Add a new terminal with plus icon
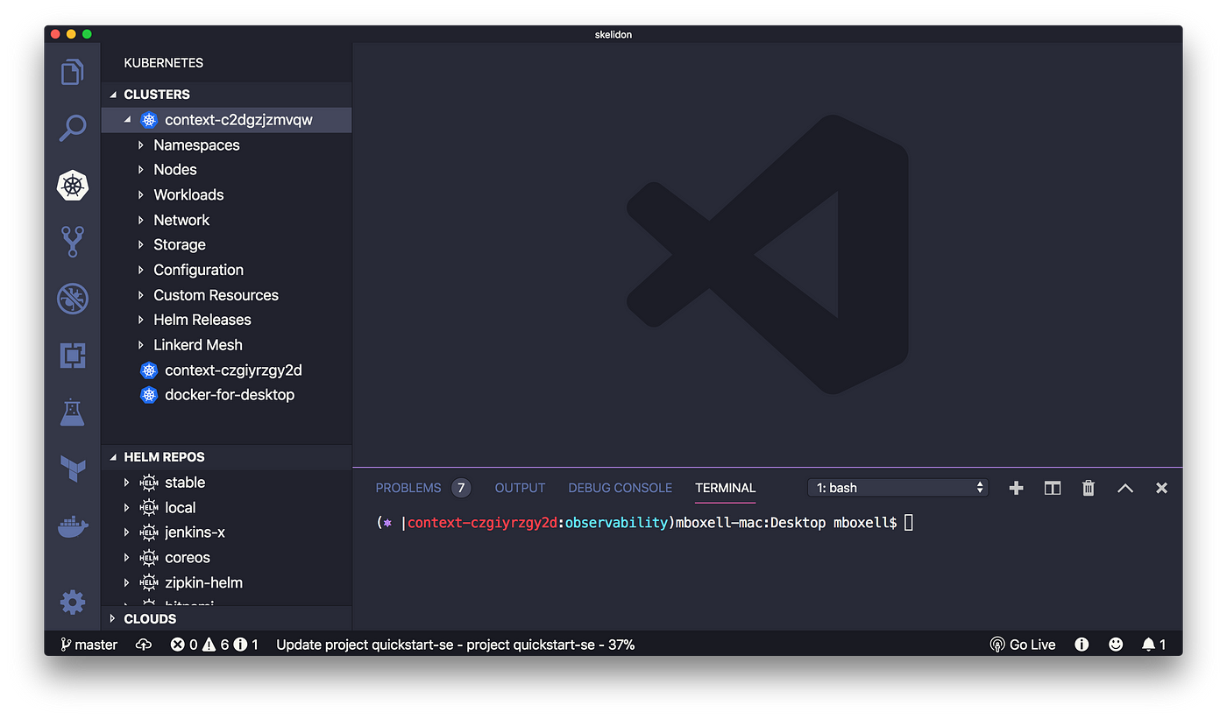Viewport: 1227px width, 719px height. [1016, 488]
